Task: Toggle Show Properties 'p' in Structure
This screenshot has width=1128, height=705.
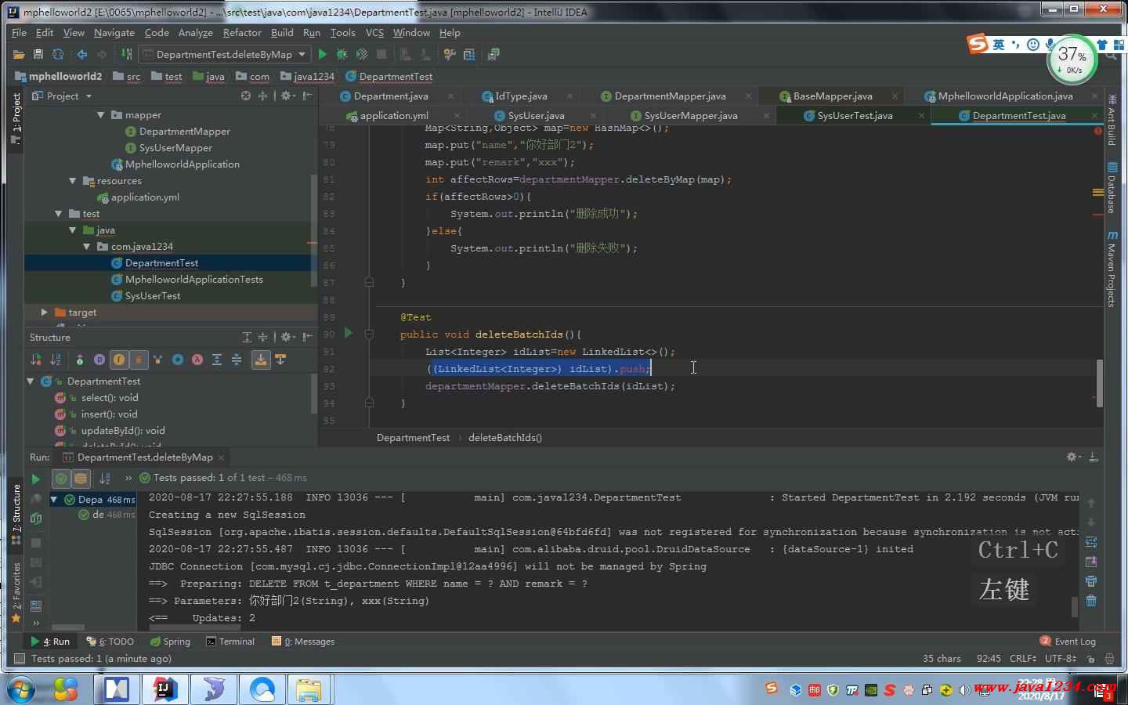Action: click(99, 360)
